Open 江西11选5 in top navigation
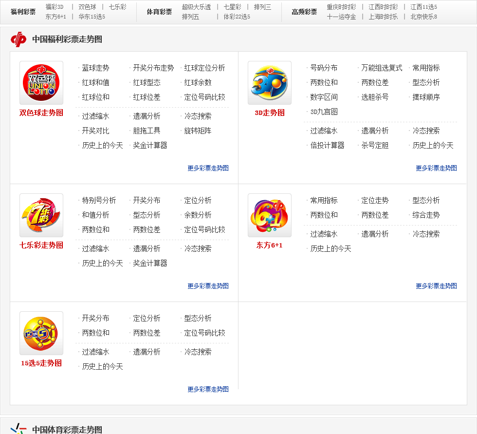 coord(423,7)
